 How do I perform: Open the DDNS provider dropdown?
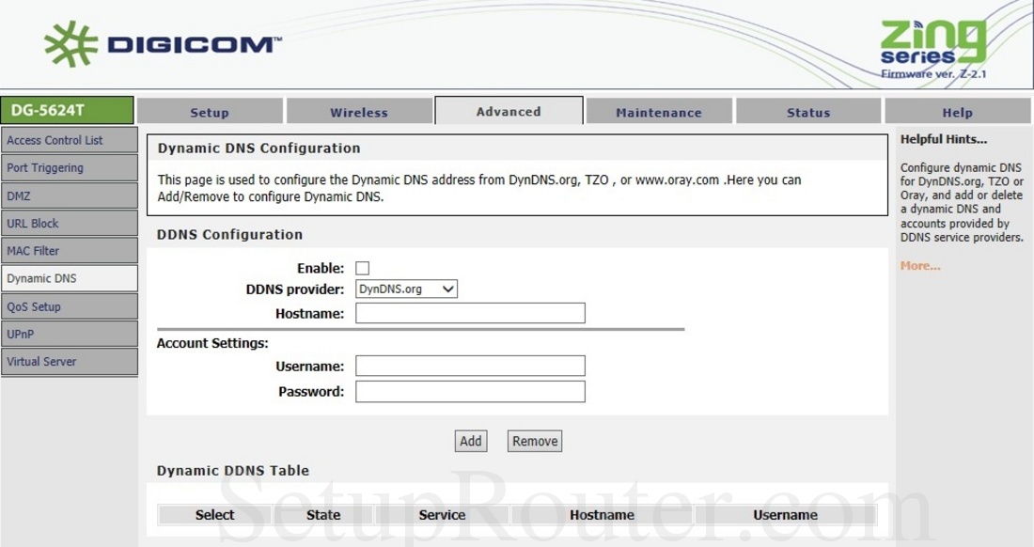point(405,289)
